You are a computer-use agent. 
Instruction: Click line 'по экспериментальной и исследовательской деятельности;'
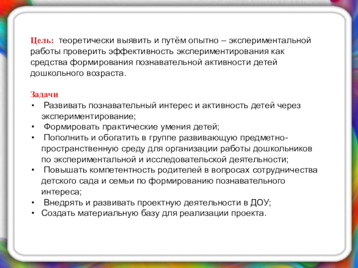(x=165, y=159)
